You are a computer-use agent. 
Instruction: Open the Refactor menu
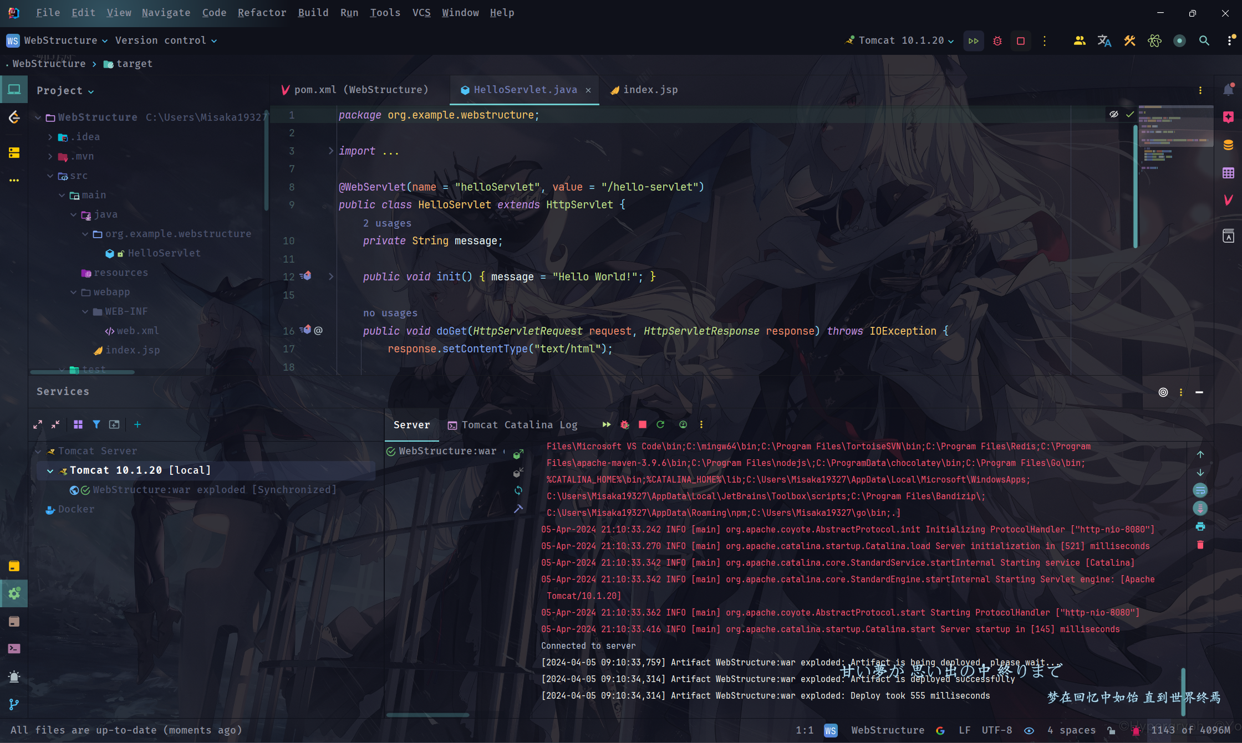262,12
